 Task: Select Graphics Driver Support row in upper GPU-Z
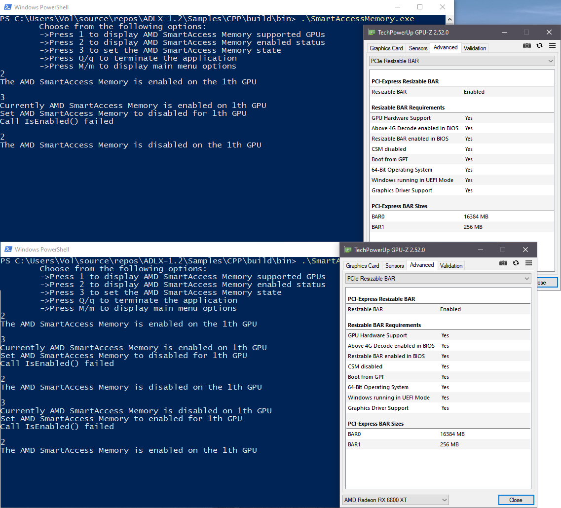[x=462, y=190]
